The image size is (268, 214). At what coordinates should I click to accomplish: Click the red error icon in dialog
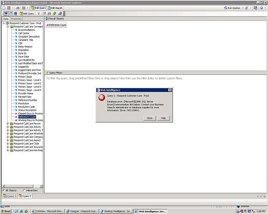coord(101,98)
